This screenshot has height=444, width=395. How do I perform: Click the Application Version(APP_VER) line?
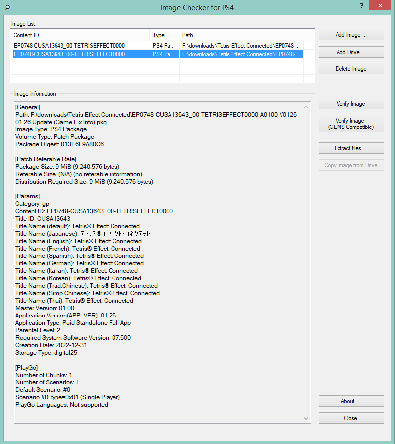tap(65, 316)
